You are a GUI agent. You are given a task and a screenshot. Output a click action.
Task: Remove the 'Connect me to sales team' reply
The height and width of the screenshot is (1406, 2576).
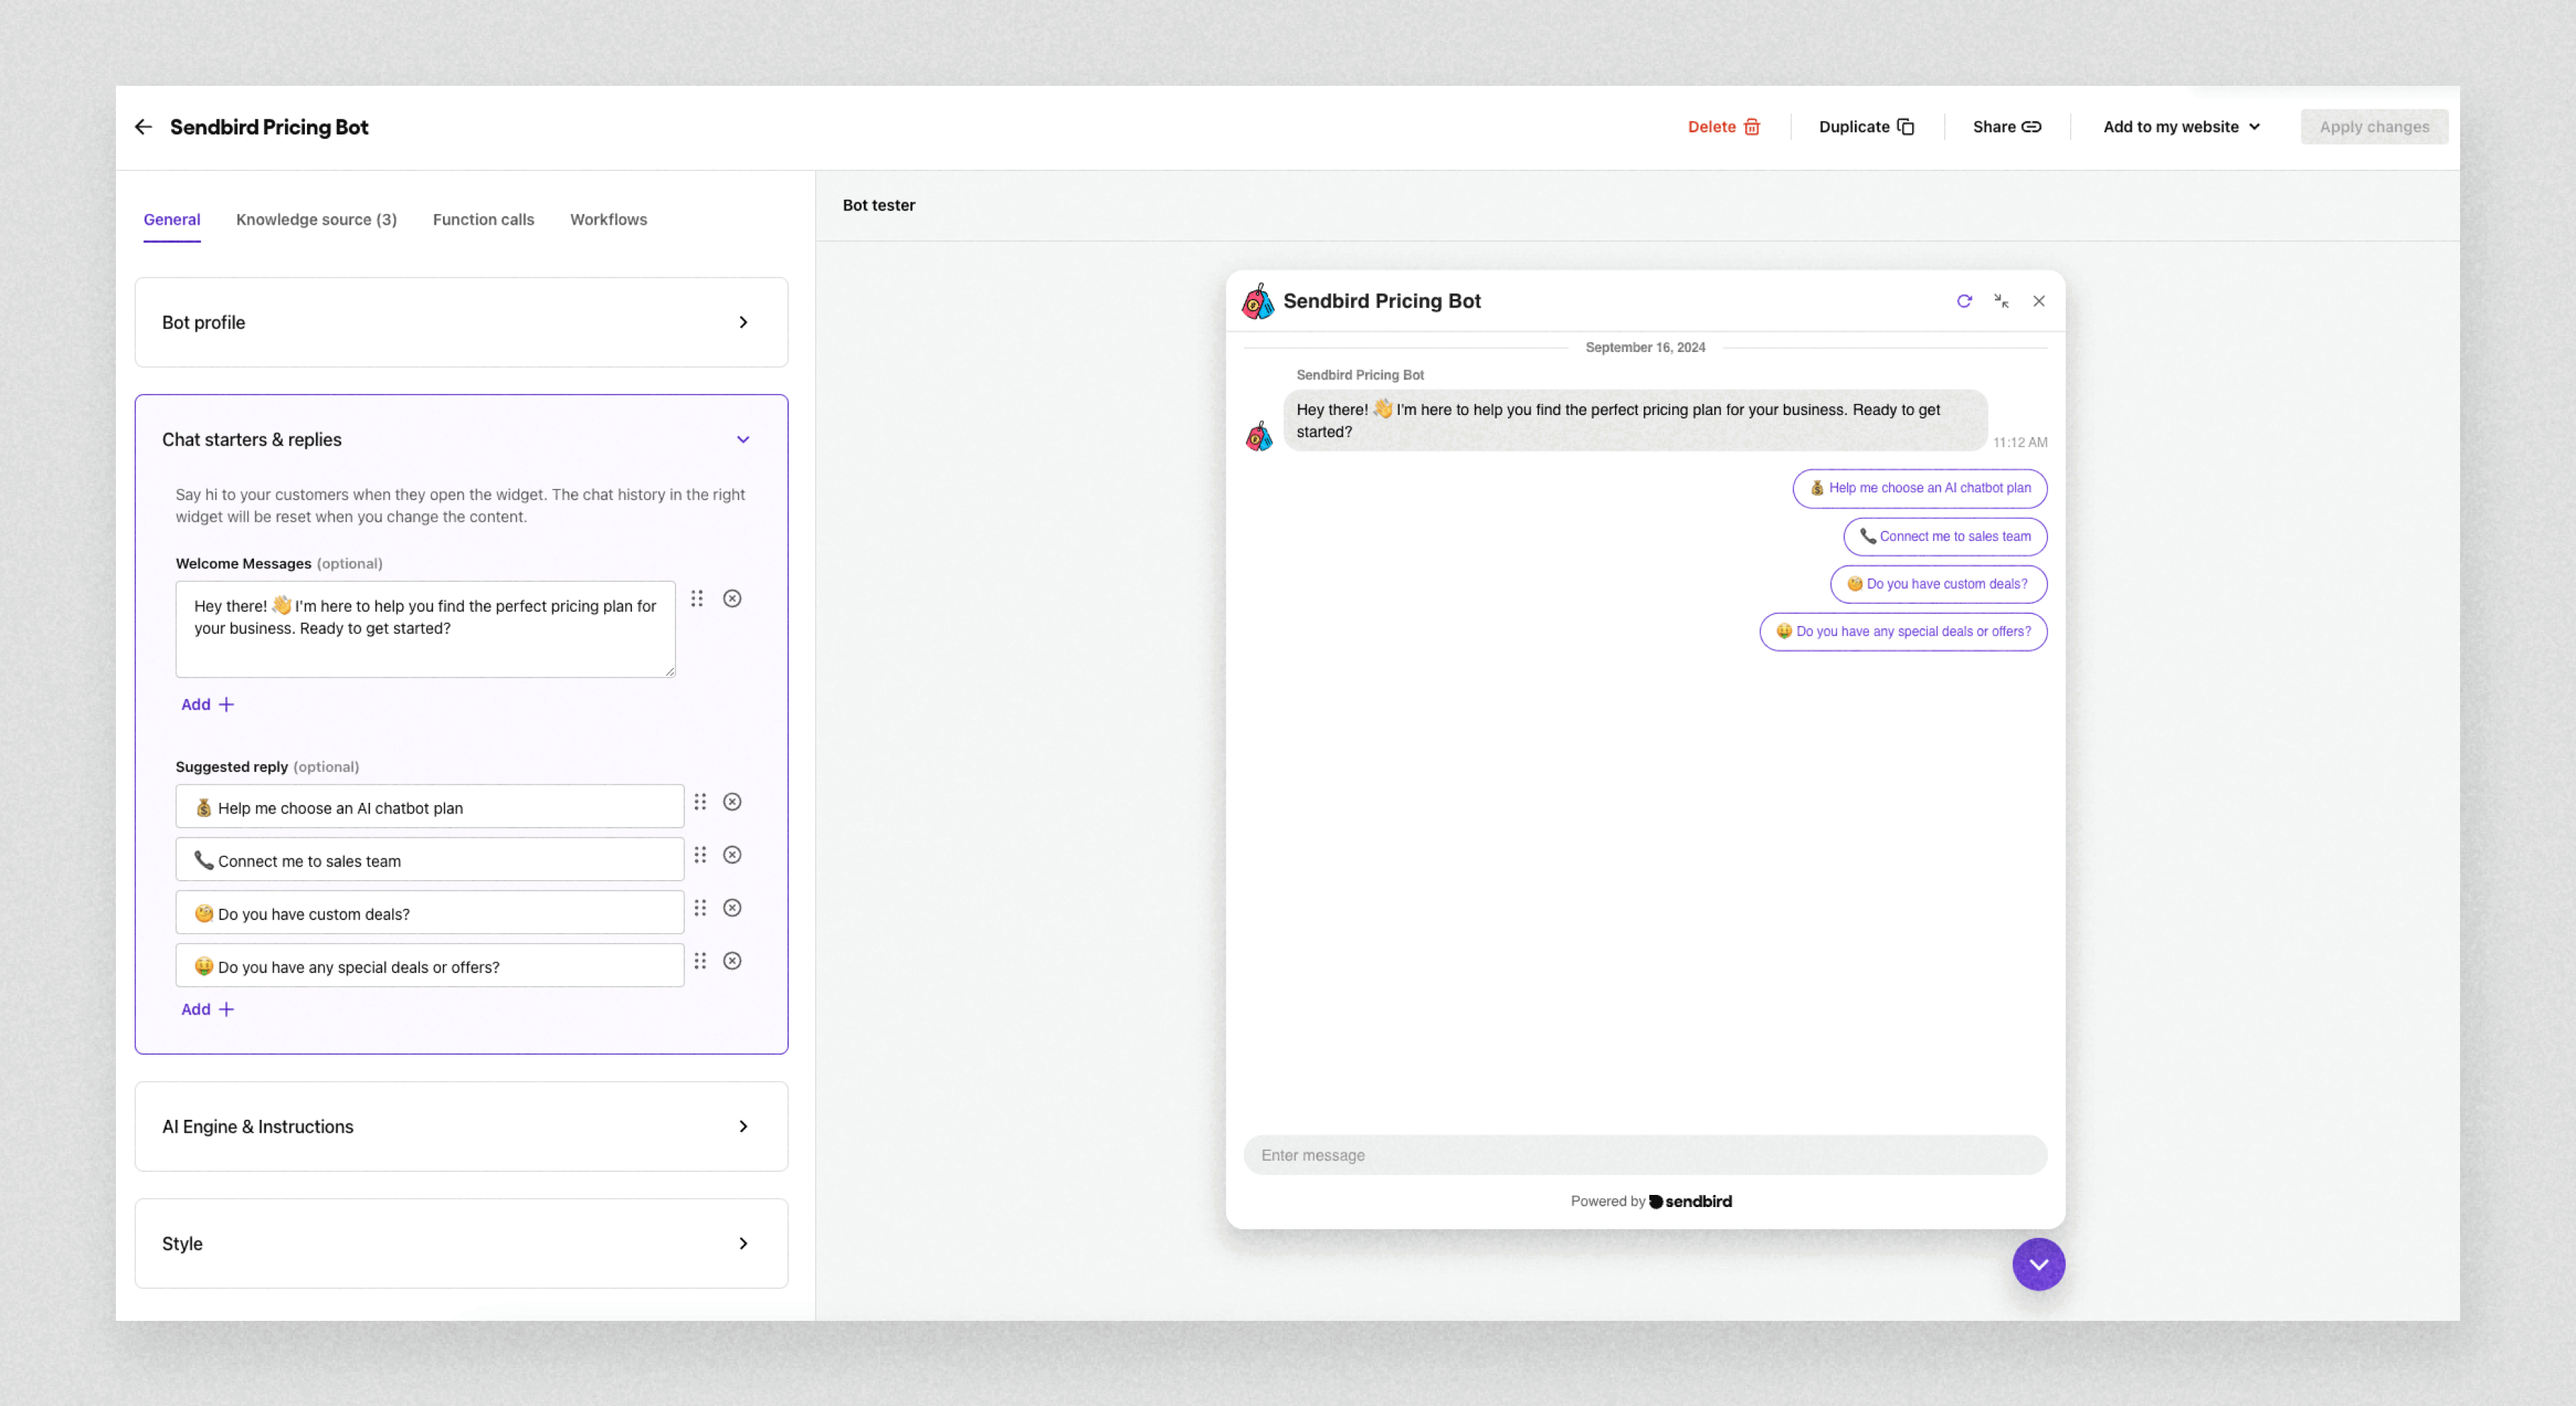click(733, 855)
